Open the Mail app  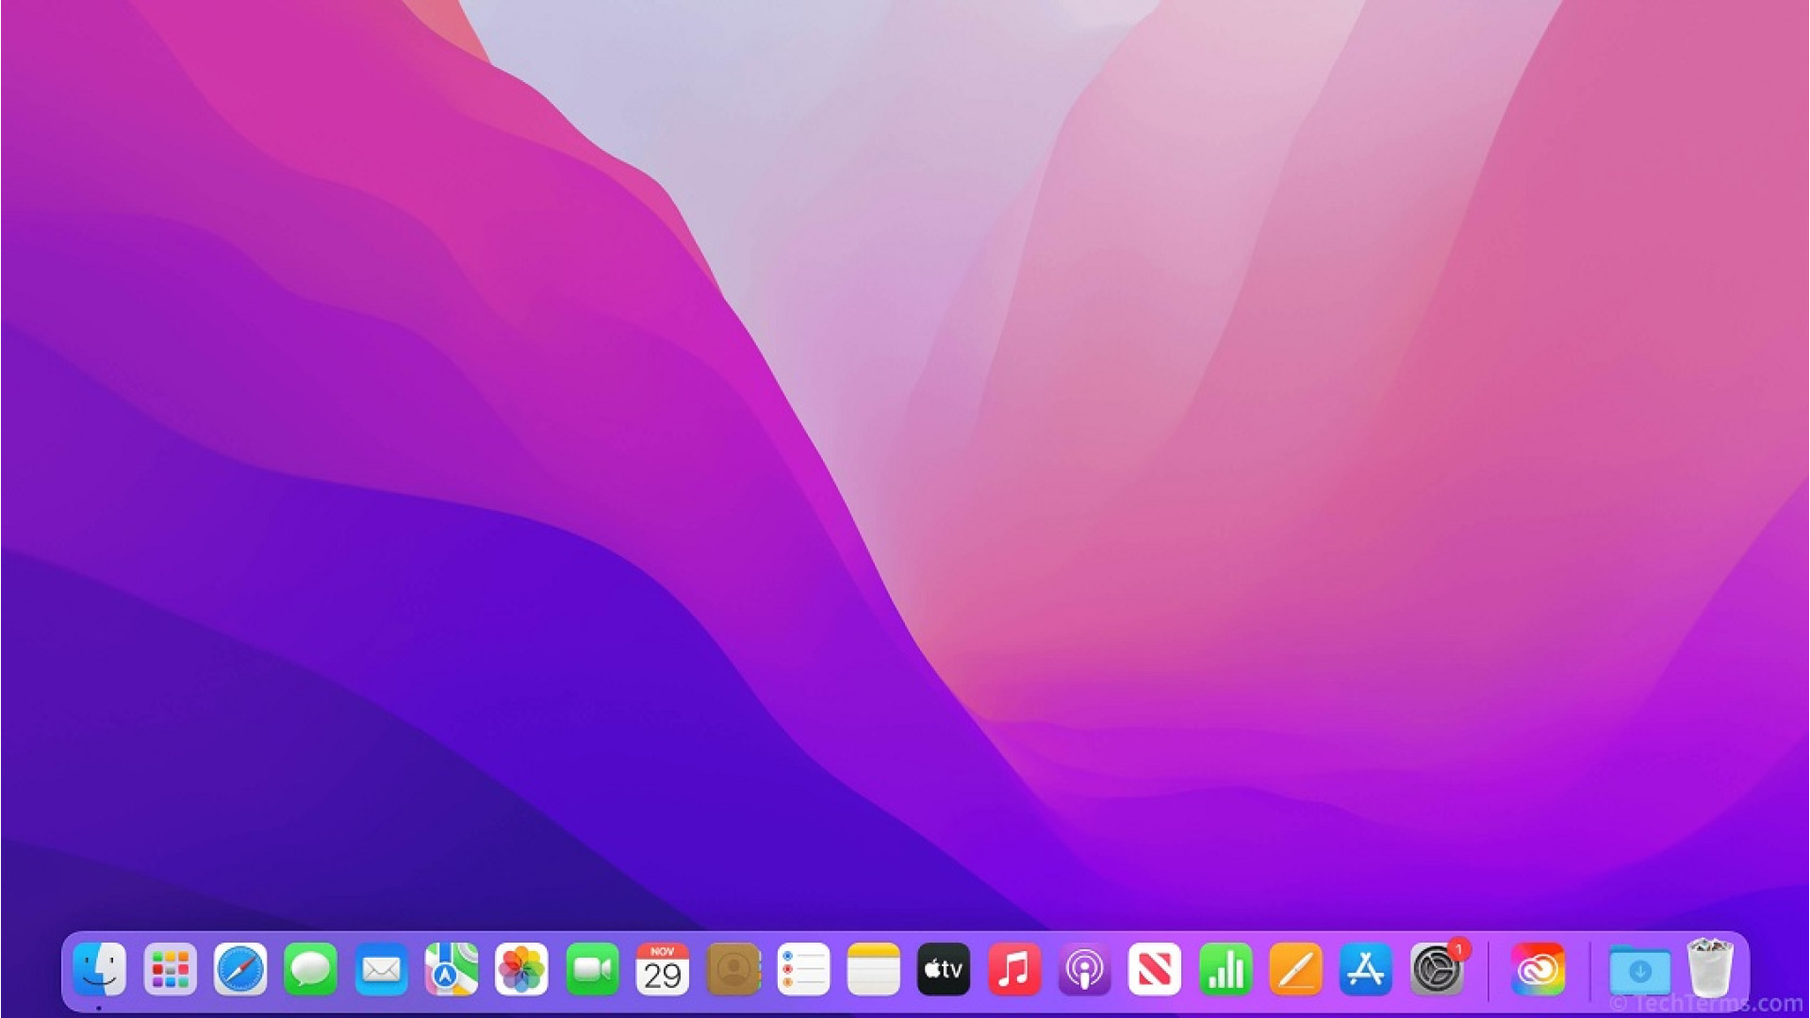(x=381, y=969)
